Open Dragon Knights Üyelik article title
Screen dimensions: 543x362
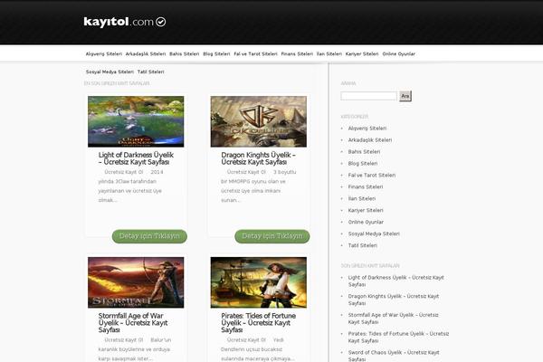258,158
